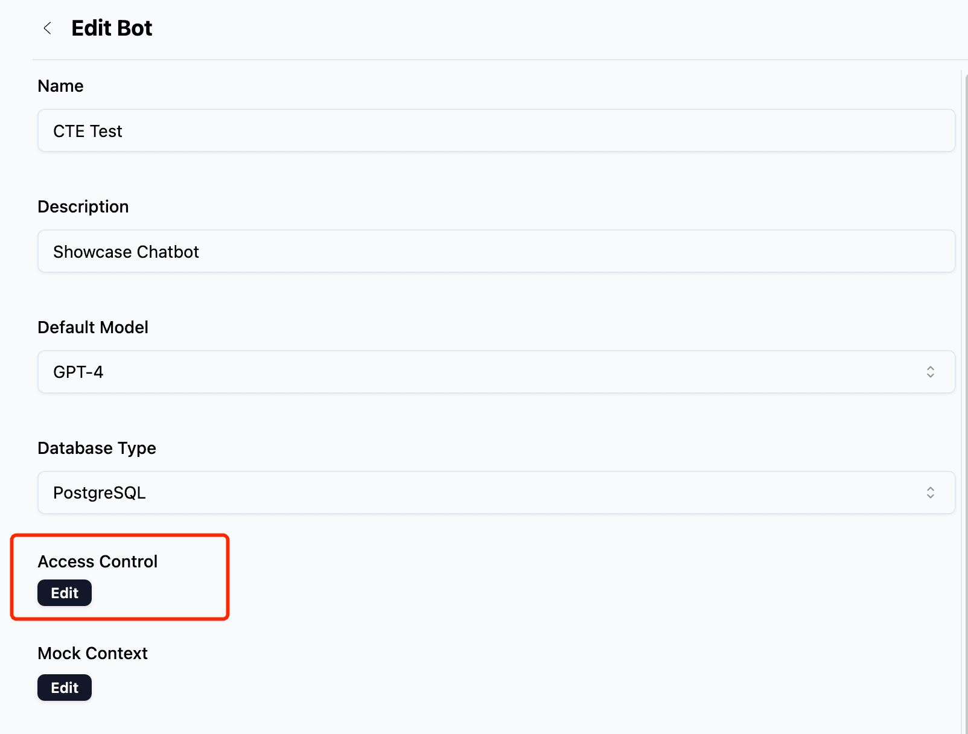This screenshot has width=968, height=734.
Task: Focus the Name input field
Action: 495,131
